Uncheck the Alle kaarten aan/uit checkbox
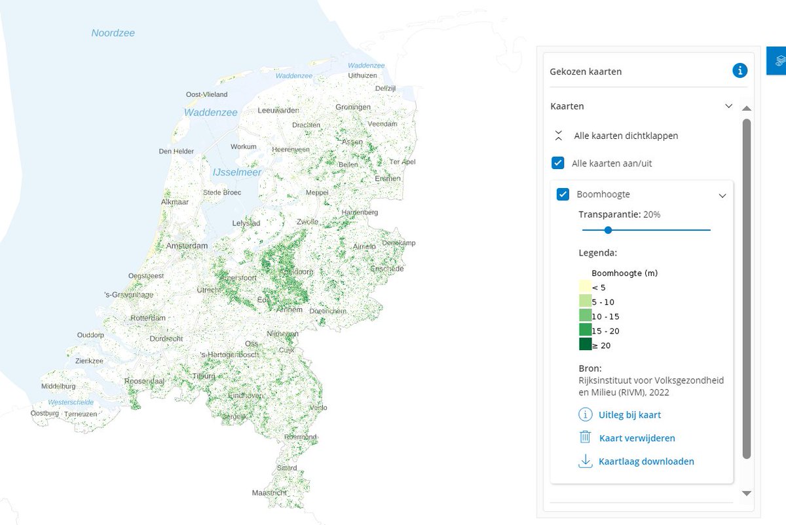 pos(559,163)
